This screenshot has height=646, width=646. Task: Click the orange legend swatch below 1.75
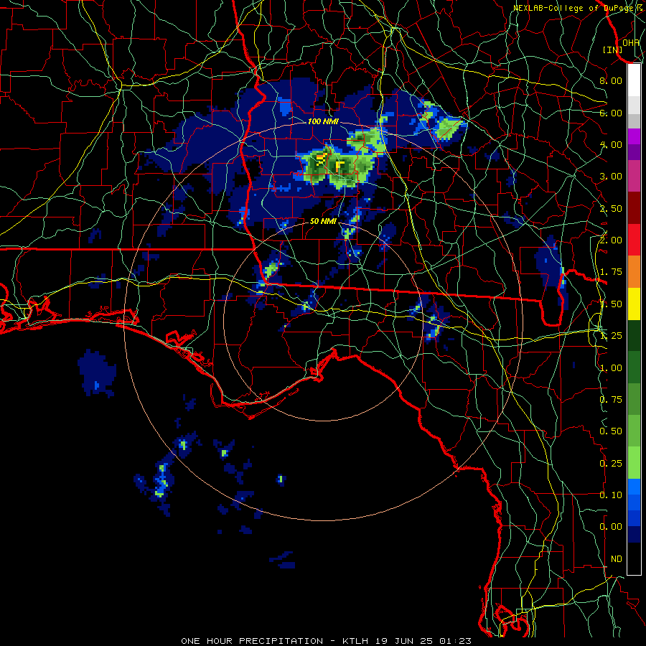[634, 271]
